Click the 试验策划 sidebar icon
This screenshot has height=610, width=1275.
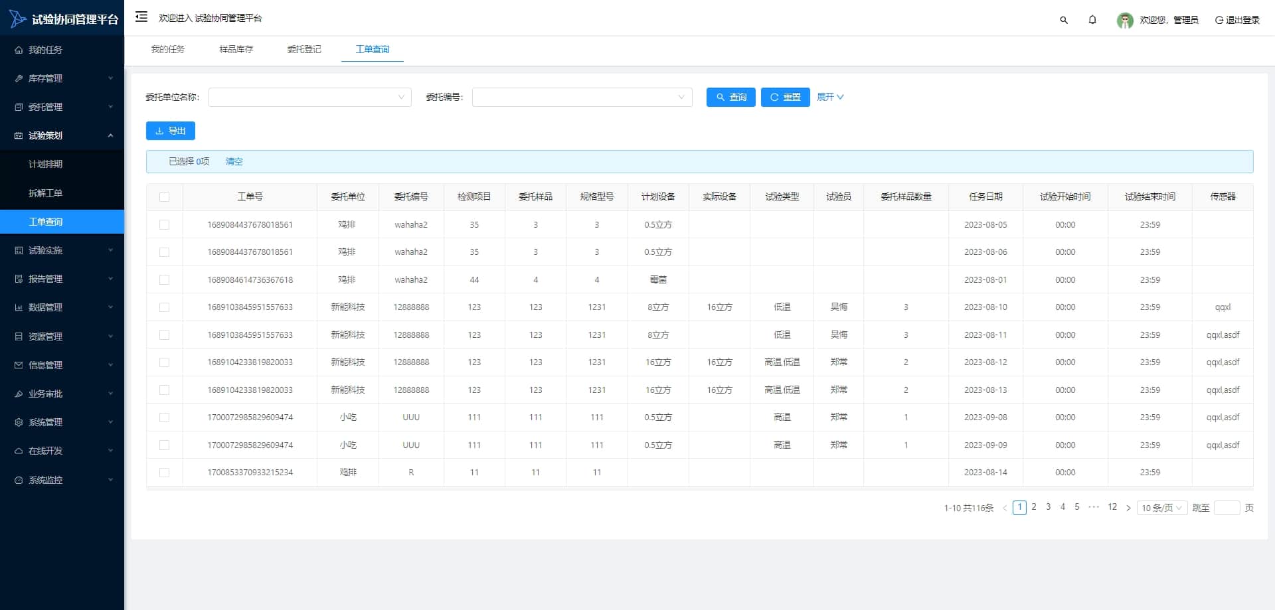click(19, 135)
